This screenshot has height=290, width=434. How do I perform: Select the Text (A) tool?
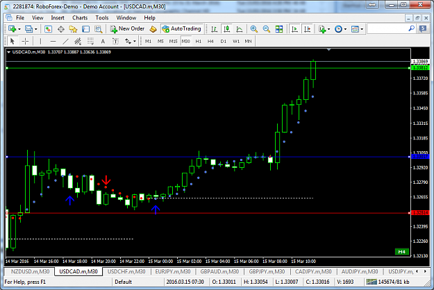tap(103, 41)
